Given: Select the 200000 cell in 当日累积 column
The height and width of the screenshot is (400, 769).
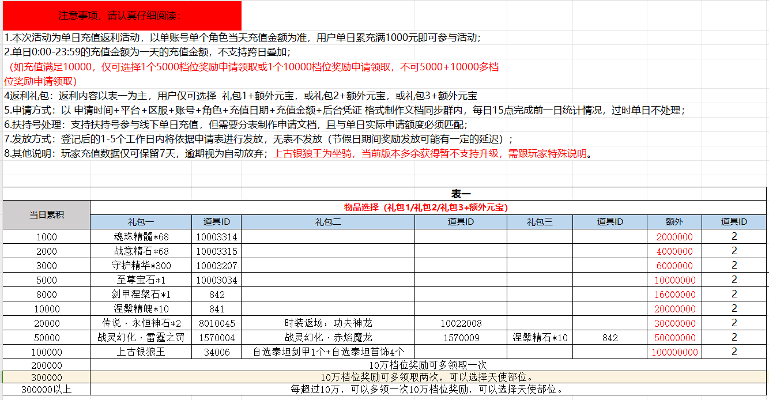Looking at the screenshot, I should (47, 365).
